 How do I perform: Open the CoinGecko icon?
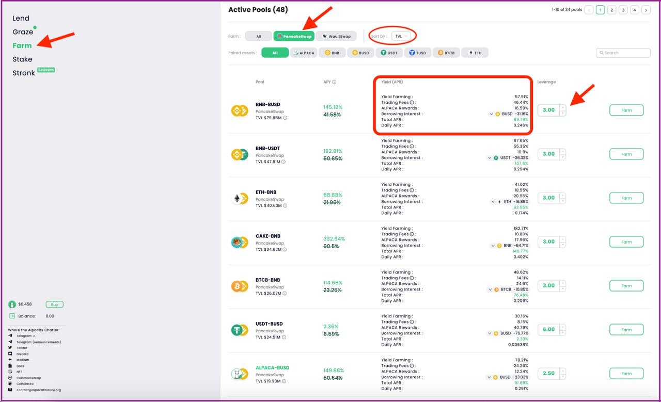(10, 384)
